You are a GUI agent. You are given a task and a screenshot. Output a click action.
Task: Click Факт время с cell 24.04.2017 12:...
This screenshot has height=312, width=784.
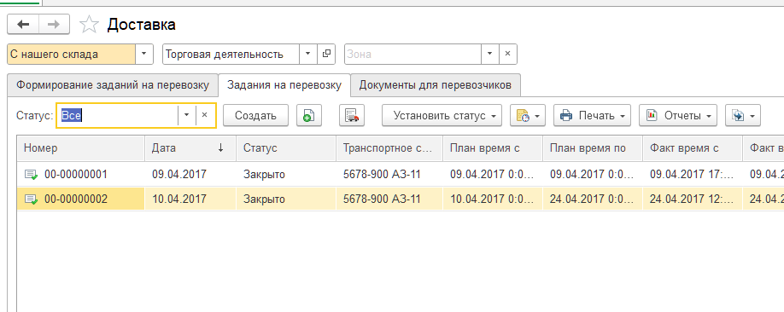click(692, 199)
